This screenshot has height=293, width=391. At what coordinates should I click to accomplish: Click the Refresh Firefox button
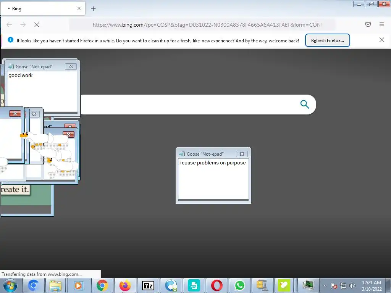[327, 40]
